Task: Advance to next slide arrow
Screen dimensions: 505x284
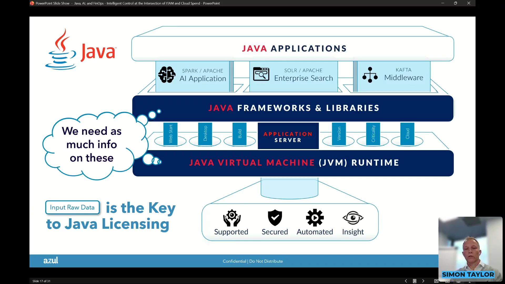Action: point(423,281)
